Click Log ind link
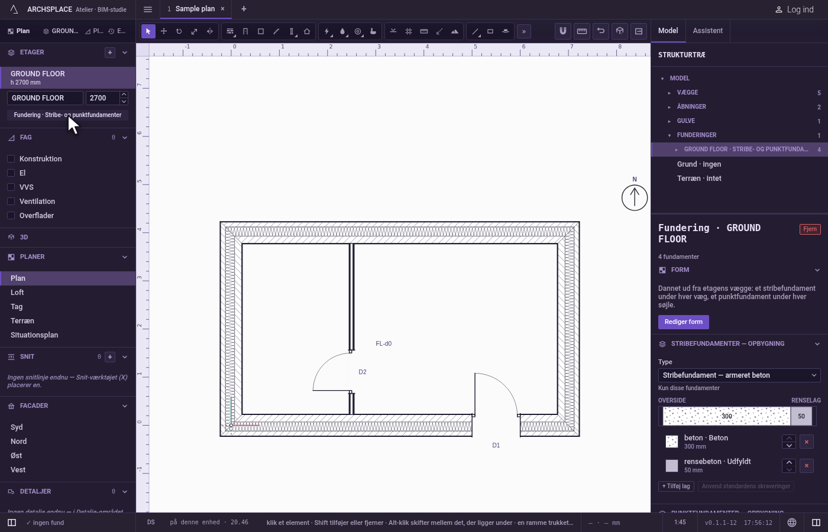Image resolution: width=828 pixels, height=532 pixels. tap(794, 9)
